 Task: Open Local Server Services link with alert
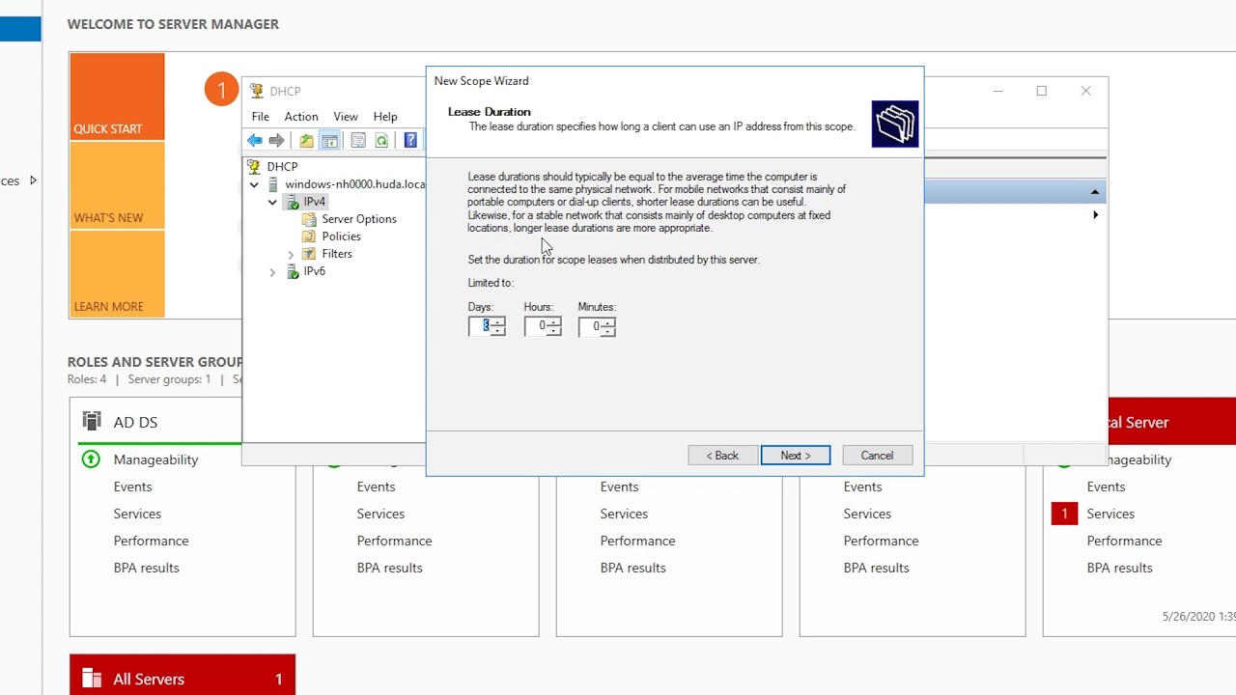click(x=1110, y=514)
